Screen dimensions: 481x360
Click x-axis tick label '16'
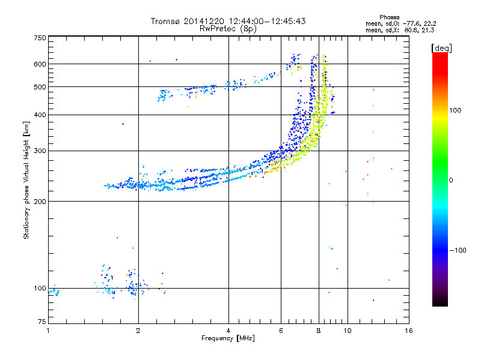(409, 331)
